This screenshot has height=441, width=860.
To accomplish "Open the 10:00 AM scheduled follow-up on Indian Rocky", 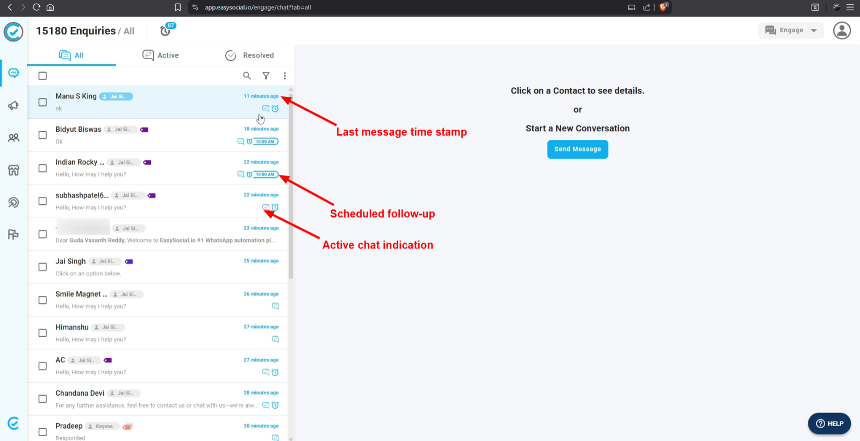I will click(x=266, y=174).
